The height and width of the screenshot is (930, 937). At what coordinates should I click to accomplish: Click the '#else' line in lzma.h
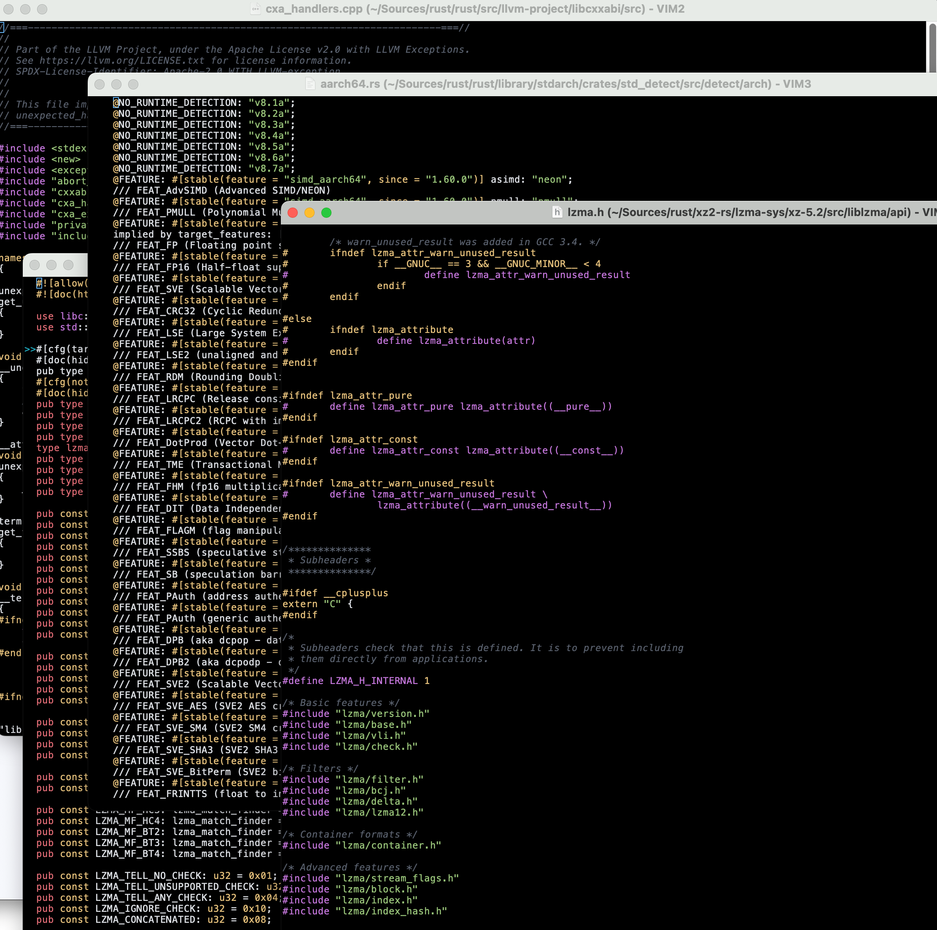pyautogui.click(x=297, y=319)
